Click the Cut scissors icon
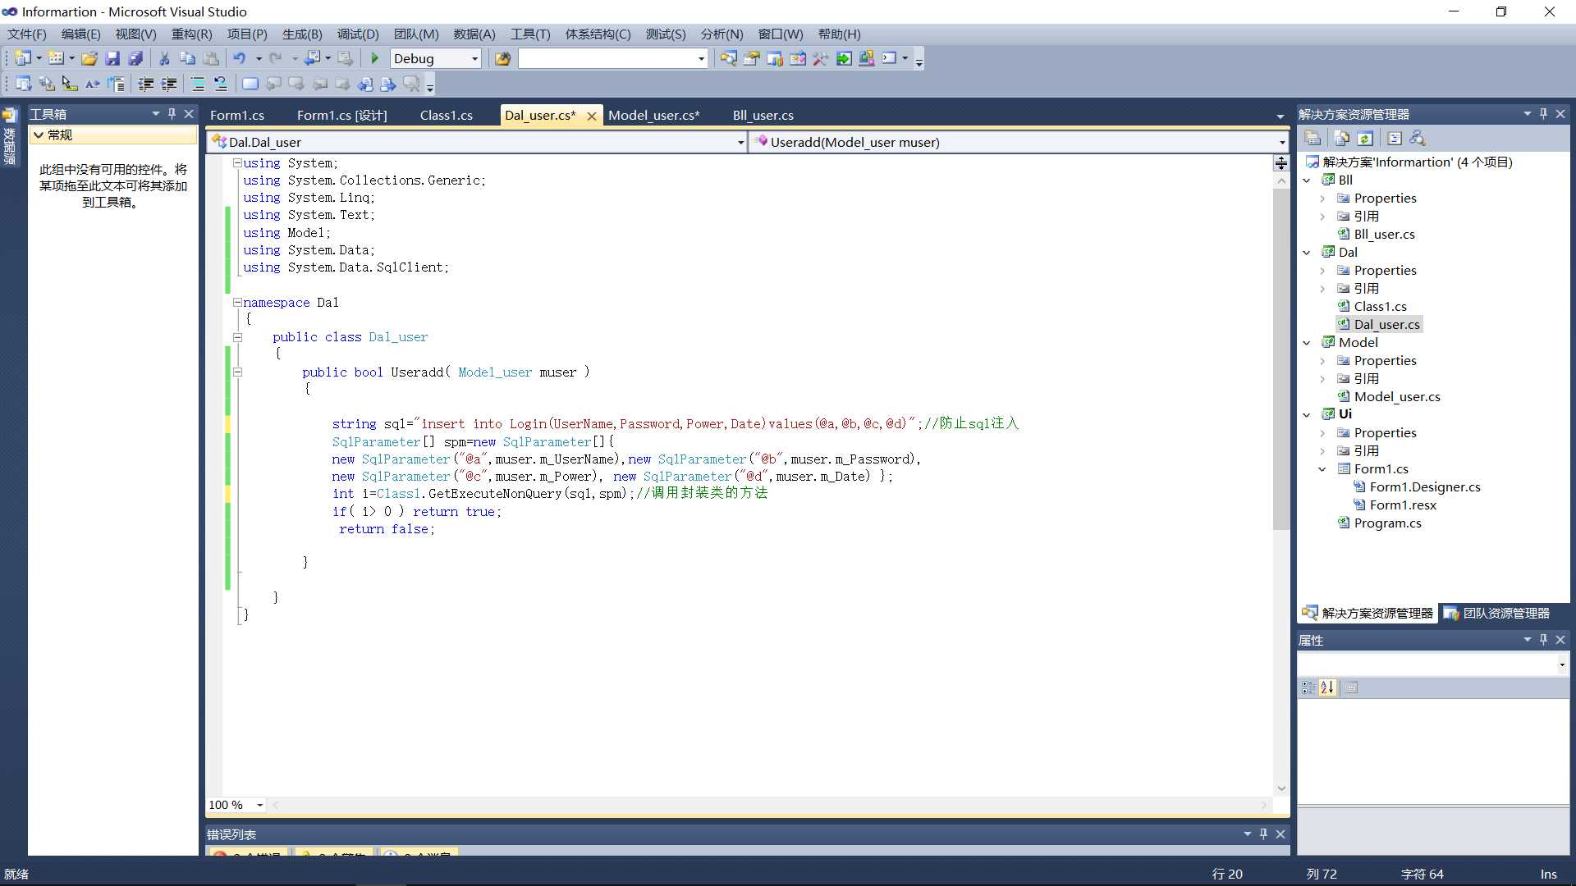Screen dimensions: 1576x886 [164, 58]
